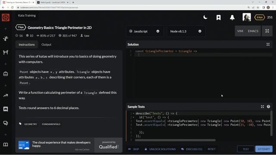Skip this kata
The height and width of the screenshot is (155, 276).
pyautogui.click(x=134, y=149)
